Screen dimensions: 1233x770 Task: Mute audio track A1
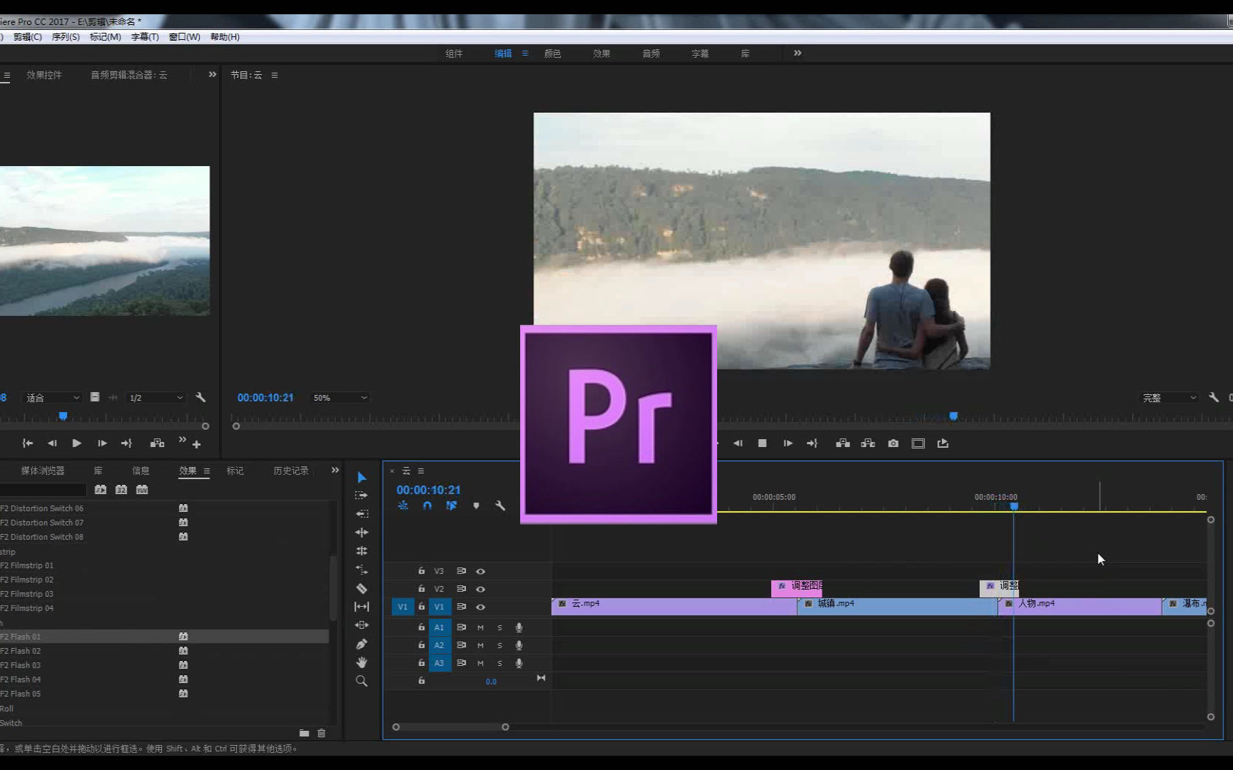coord(480,627)
